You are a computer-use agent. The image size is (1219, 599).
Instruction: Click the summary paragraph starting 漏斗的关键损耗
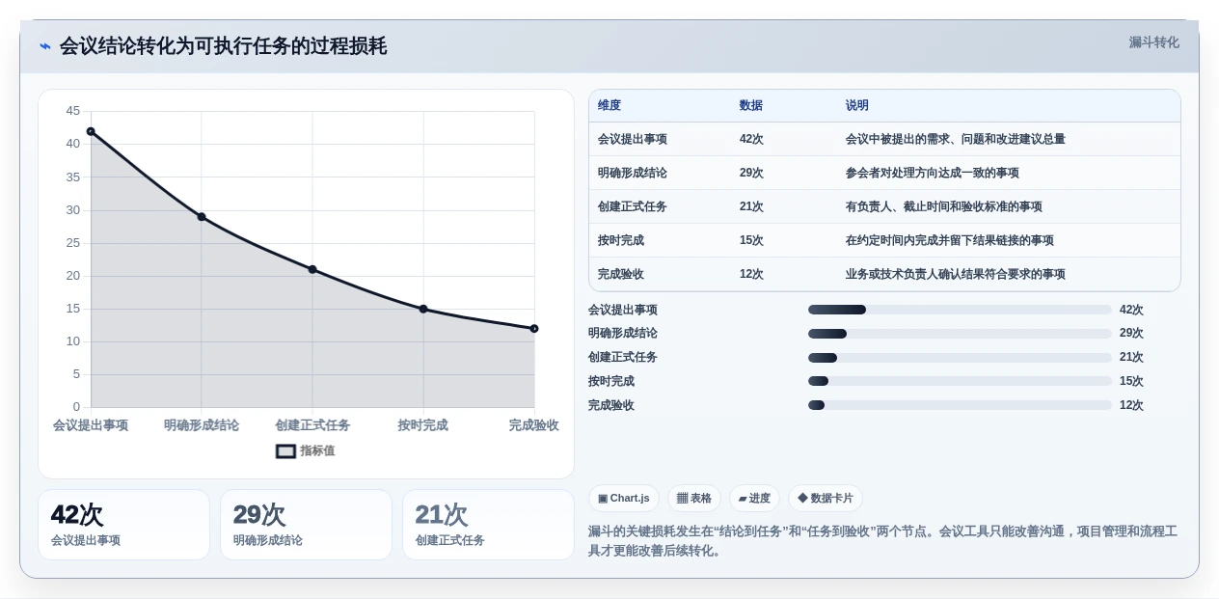tap(882, 541)
